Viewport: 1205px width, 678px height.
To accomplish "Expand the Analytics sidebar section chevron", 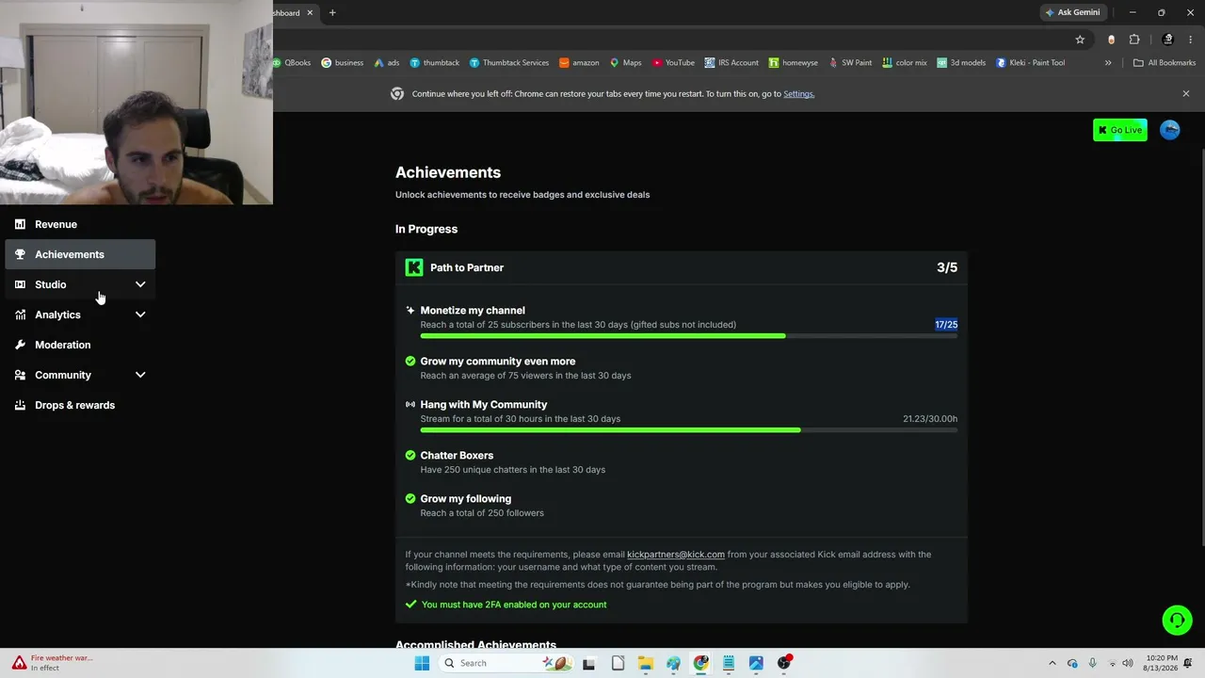I will click(140, 315).
